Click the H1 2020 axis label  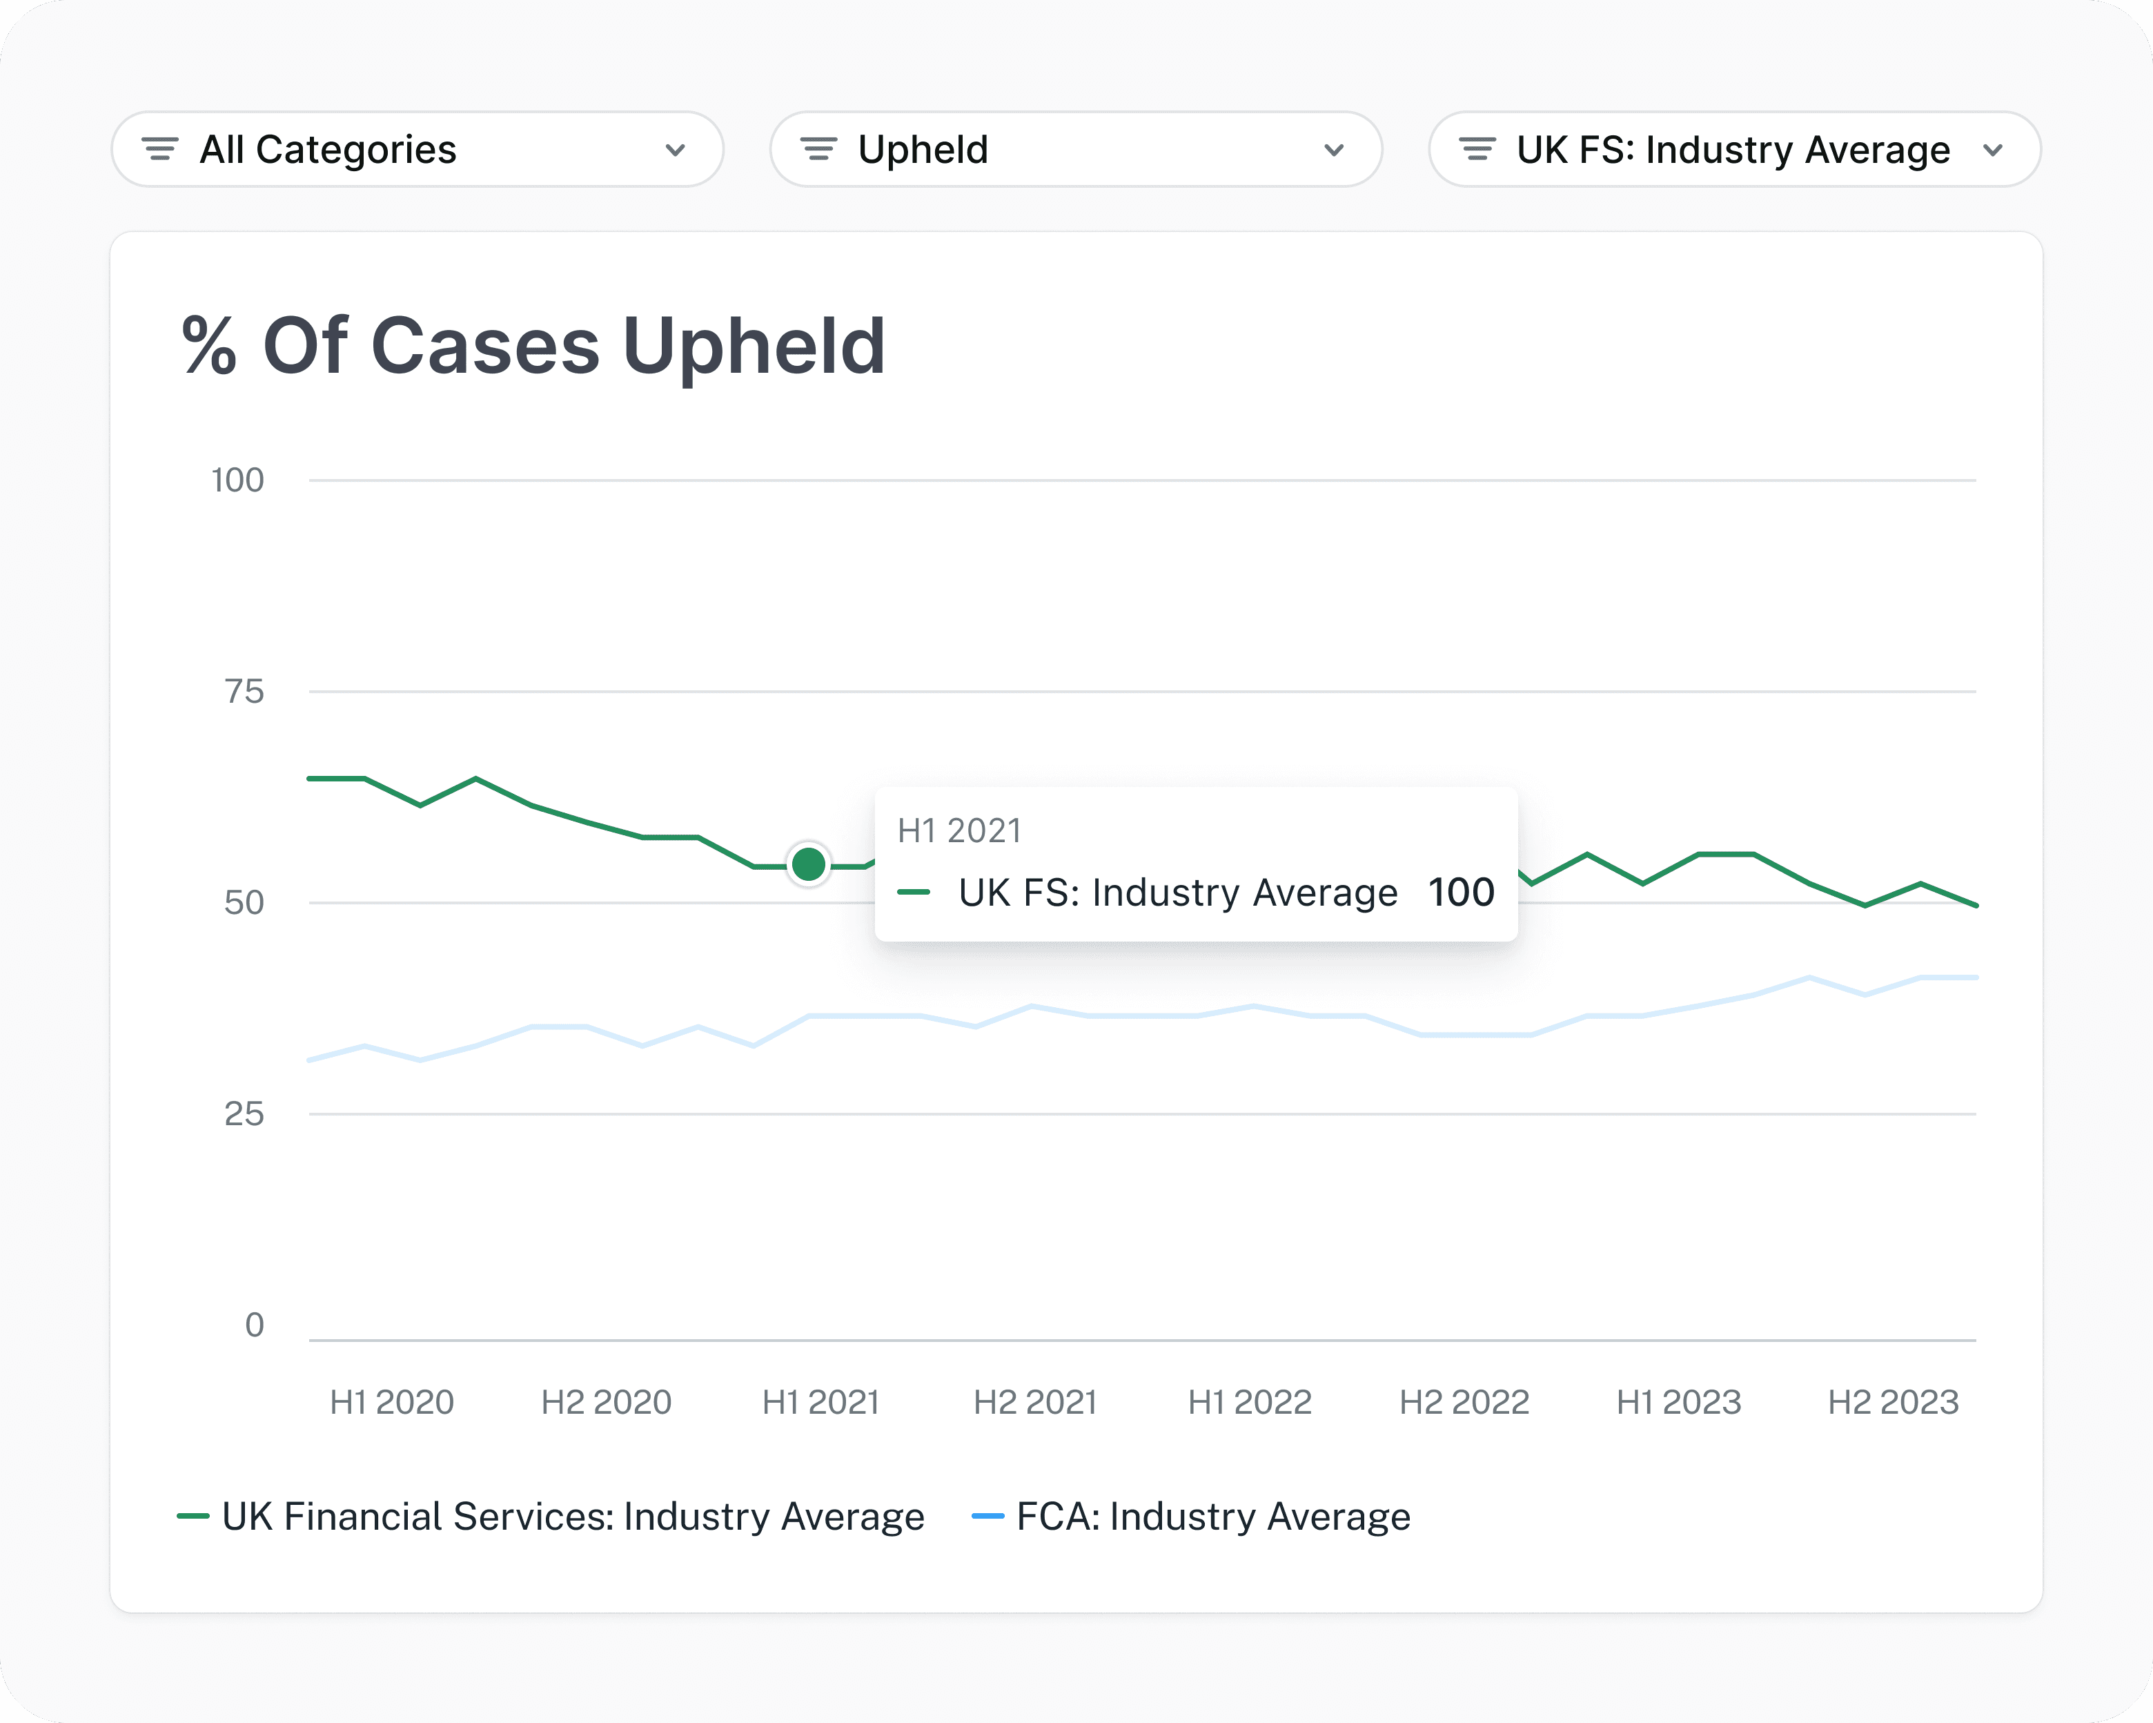[x=391, y=1403]
